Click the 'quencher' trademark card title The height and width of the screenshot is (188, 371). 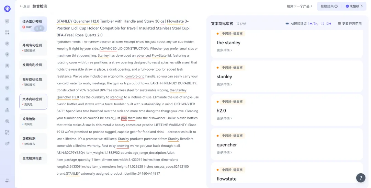pyautogui.click(x=227, y=145)
